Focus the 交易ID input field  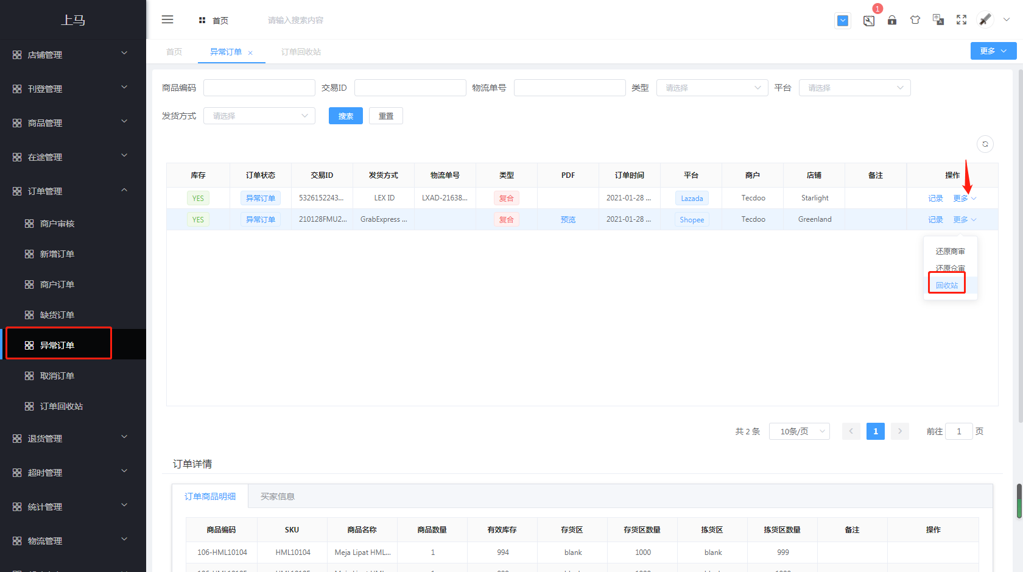click(x=410, y=88)
